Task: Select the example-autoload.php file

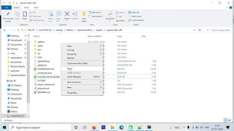Action: [x=48, y=77]
